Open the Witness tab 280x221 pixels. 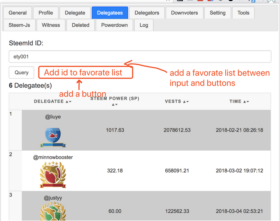click(x=51, y=25)
